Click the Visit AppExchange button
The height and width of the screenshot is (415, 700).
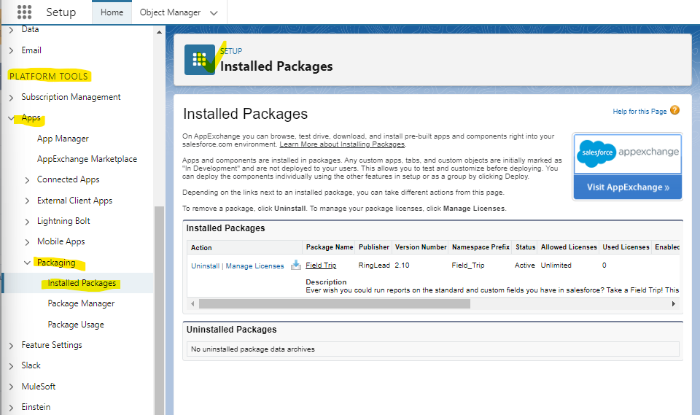pyautogui.click(x=628, y=187)
